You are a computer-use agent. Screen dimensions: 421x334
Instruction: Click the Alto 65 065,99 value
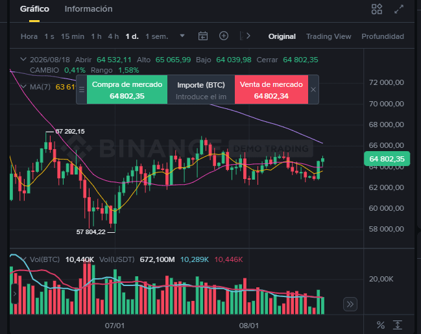(173, 60)
